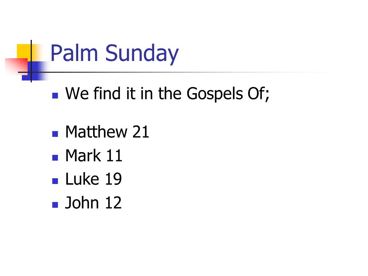Screen dimensions: 368x276
Task: Click the bullet beside Mark 11
Action: pyautogui.click(x=55, y=158)
